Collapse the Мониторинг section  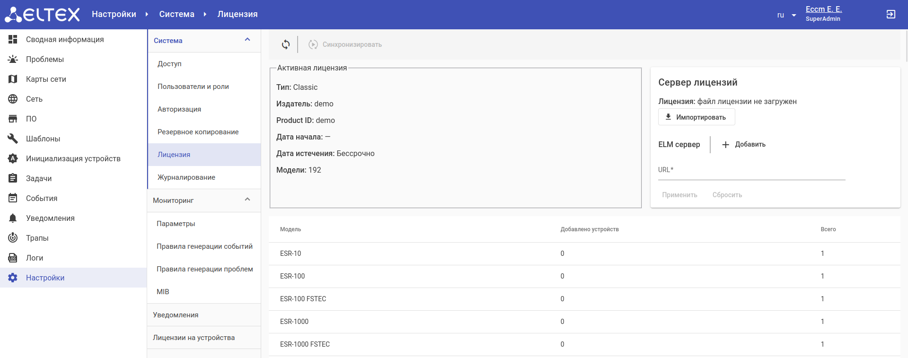[x=247, y=200]
